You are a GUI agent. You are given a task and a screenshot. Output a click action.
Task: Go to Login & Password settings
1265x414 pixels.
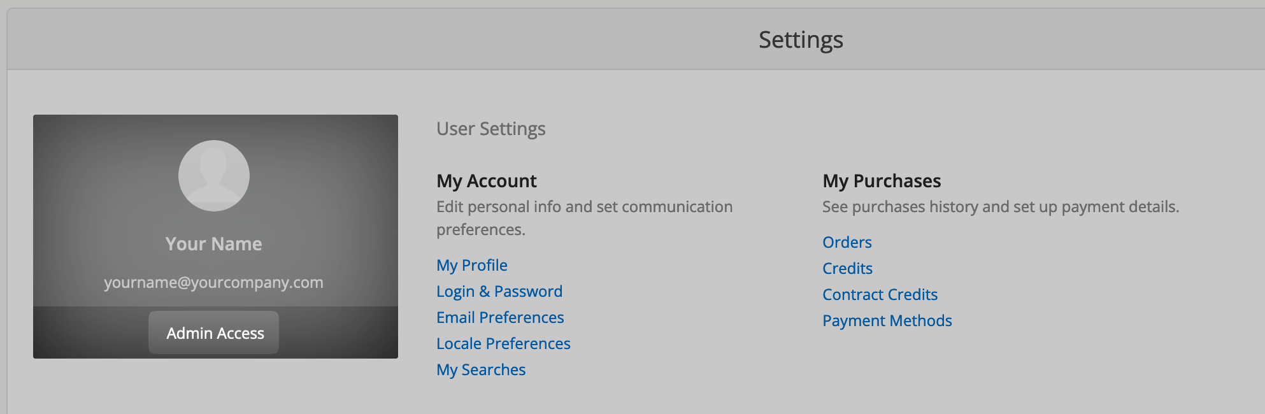pos(499,291)
